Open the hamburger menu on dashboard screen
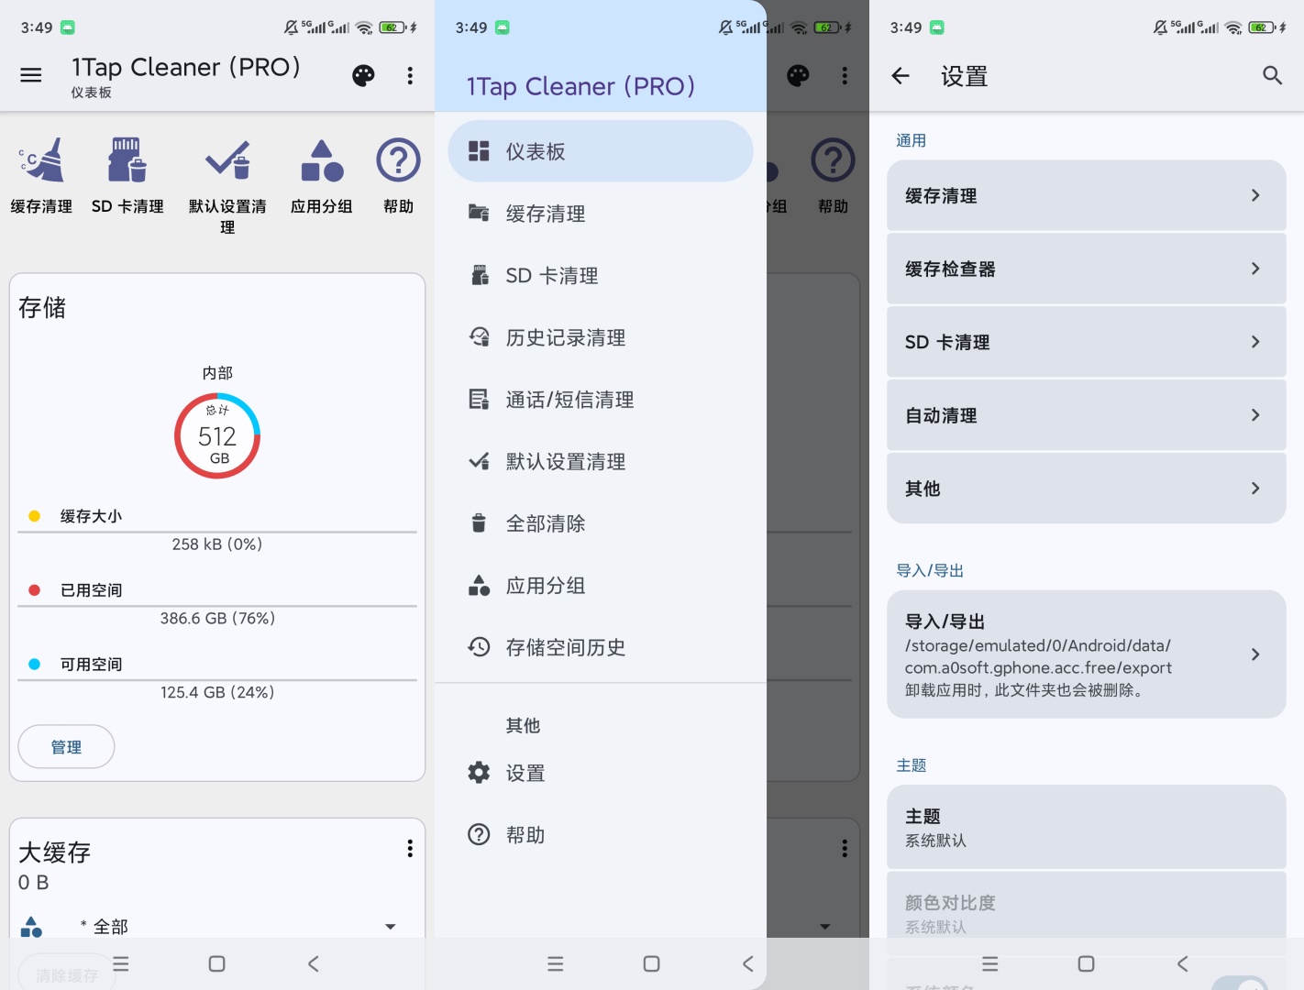The width and height of the screenshot is (1304, 990). [31, 75]
